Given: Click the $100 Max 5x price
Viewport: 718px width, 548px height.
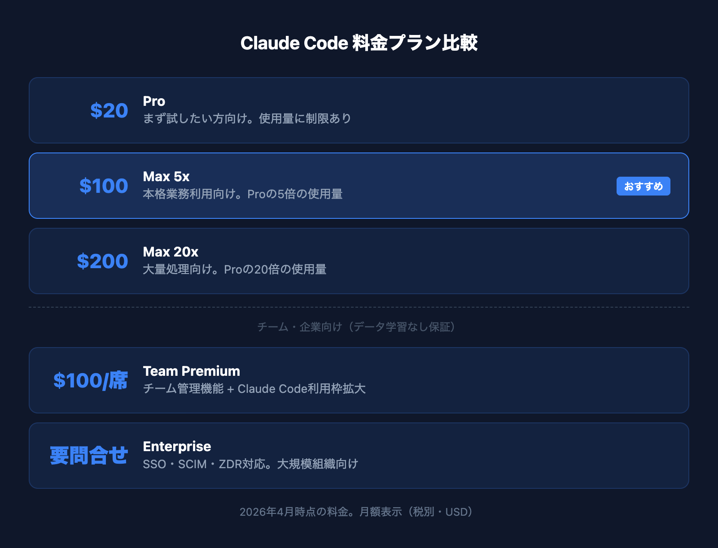Looking at the screenshot, I should click(104, 186).
